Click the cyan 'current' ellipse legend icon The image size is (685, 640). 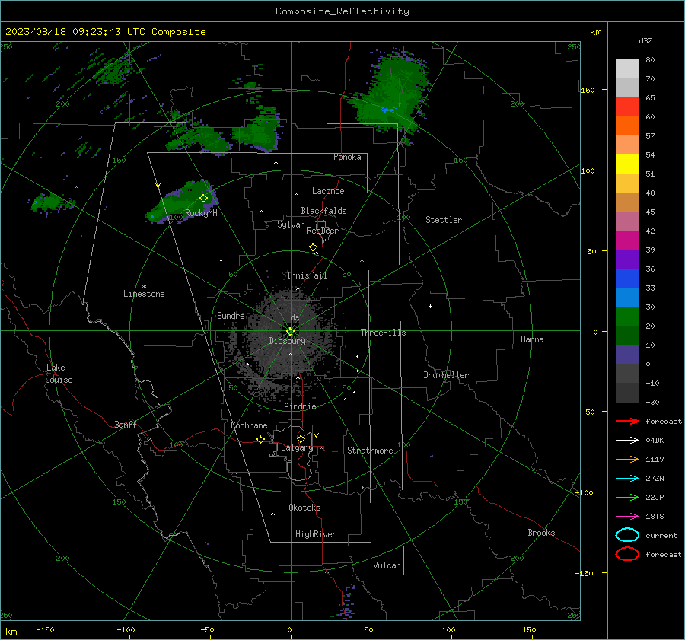tap(627, 535)
